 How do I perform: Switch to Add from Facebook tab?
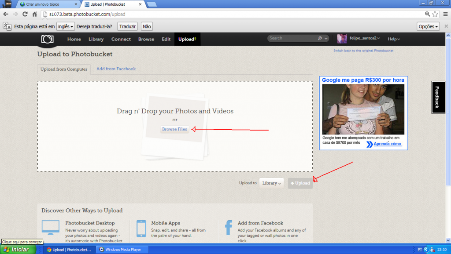[116, 69]
